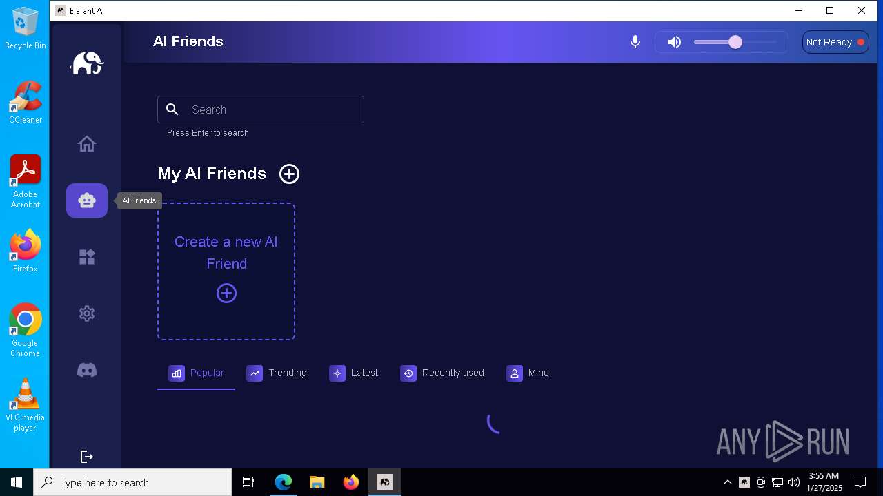The image size is (883, 496).
Task: Click the Elefant AI elephant logo
Action: (x=87, y=63)
